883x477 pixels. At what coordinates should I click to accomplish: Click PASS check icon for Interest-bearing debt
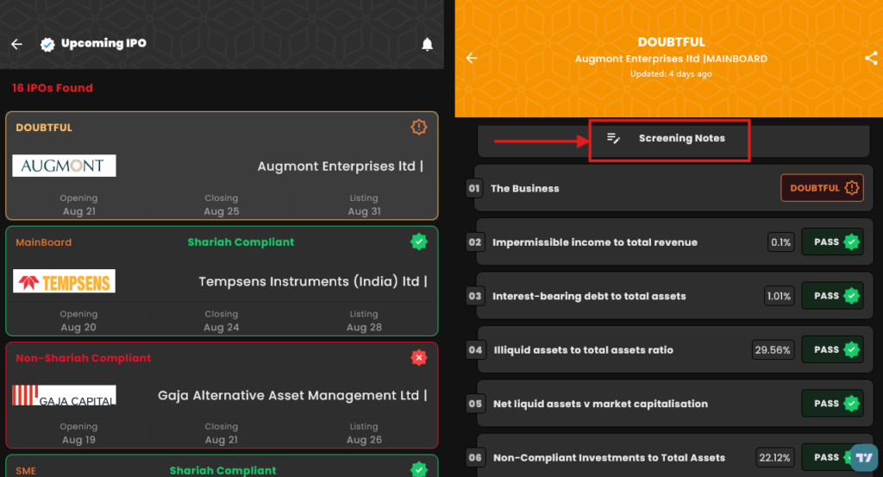[x=851, y=296]
